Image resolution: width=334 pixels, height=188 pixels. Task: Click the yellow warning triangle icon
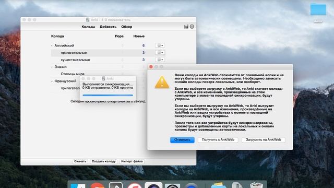point(162,83)
